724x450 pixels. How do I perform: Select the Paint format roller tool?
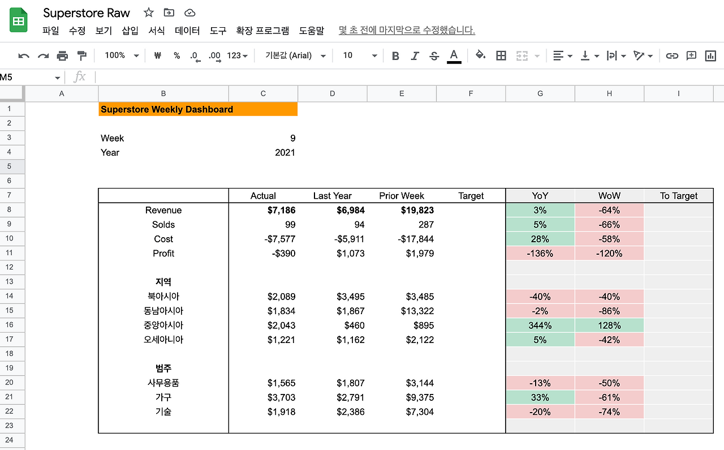pos(82,55)
